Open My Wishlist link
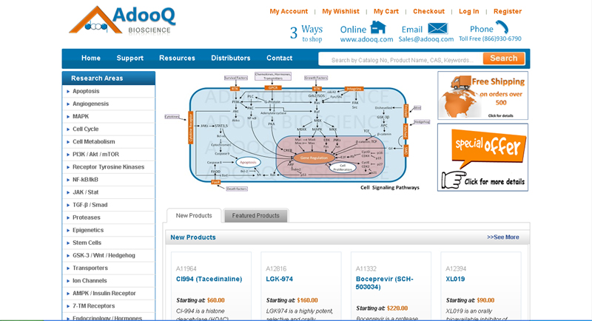 click(x=340, y=11)
